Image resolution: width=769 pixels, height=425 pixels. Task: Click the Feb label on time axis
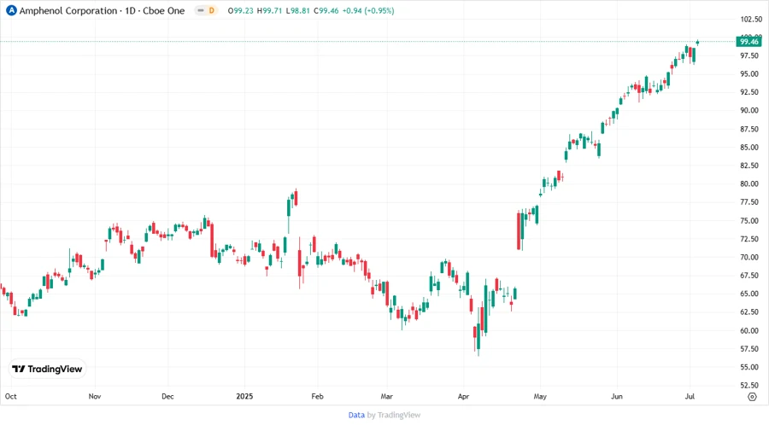tap(317, 396)
